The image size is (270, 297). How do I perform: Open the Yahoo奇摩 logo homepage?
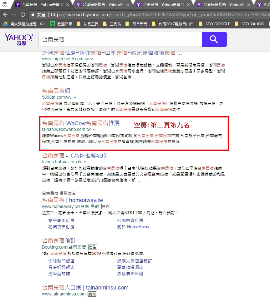[x=19, y=40]
